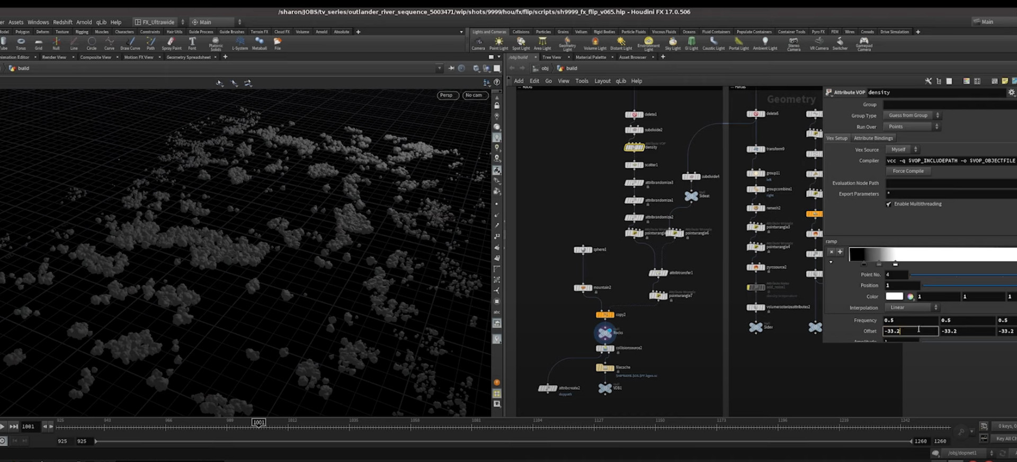
Task: Open the Redshift menu
Action: pos(63,22)
